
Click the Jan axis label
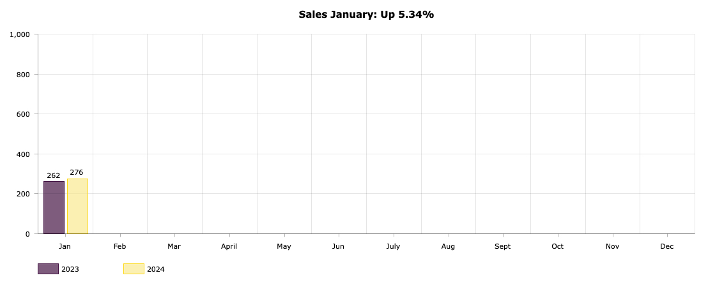click(65, 246)
